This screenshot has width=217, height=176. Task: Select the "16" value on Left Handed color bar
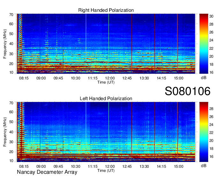point(211,157)
